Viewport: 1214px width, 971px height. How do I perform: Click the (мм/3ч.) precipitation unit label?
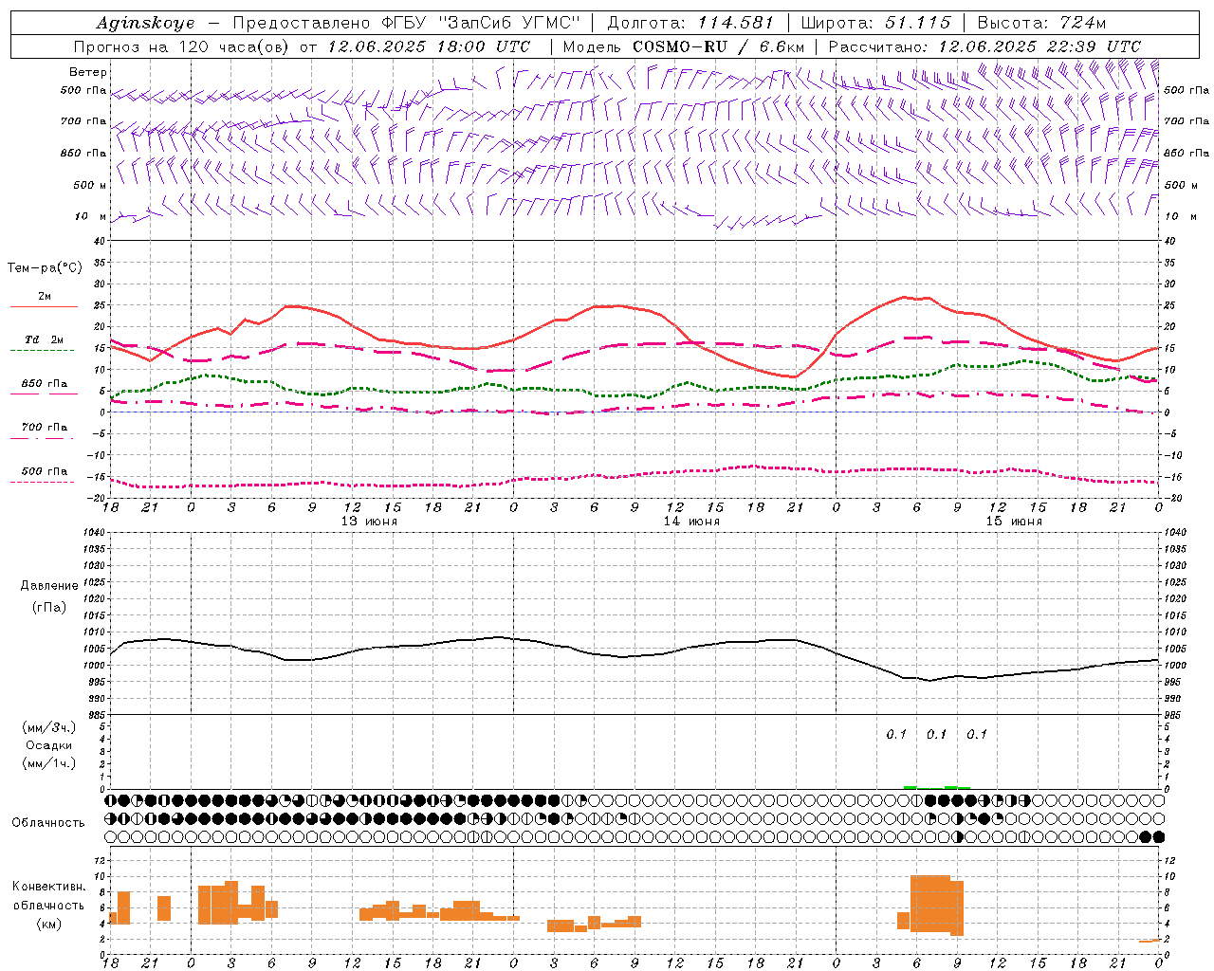click(50, 727)
